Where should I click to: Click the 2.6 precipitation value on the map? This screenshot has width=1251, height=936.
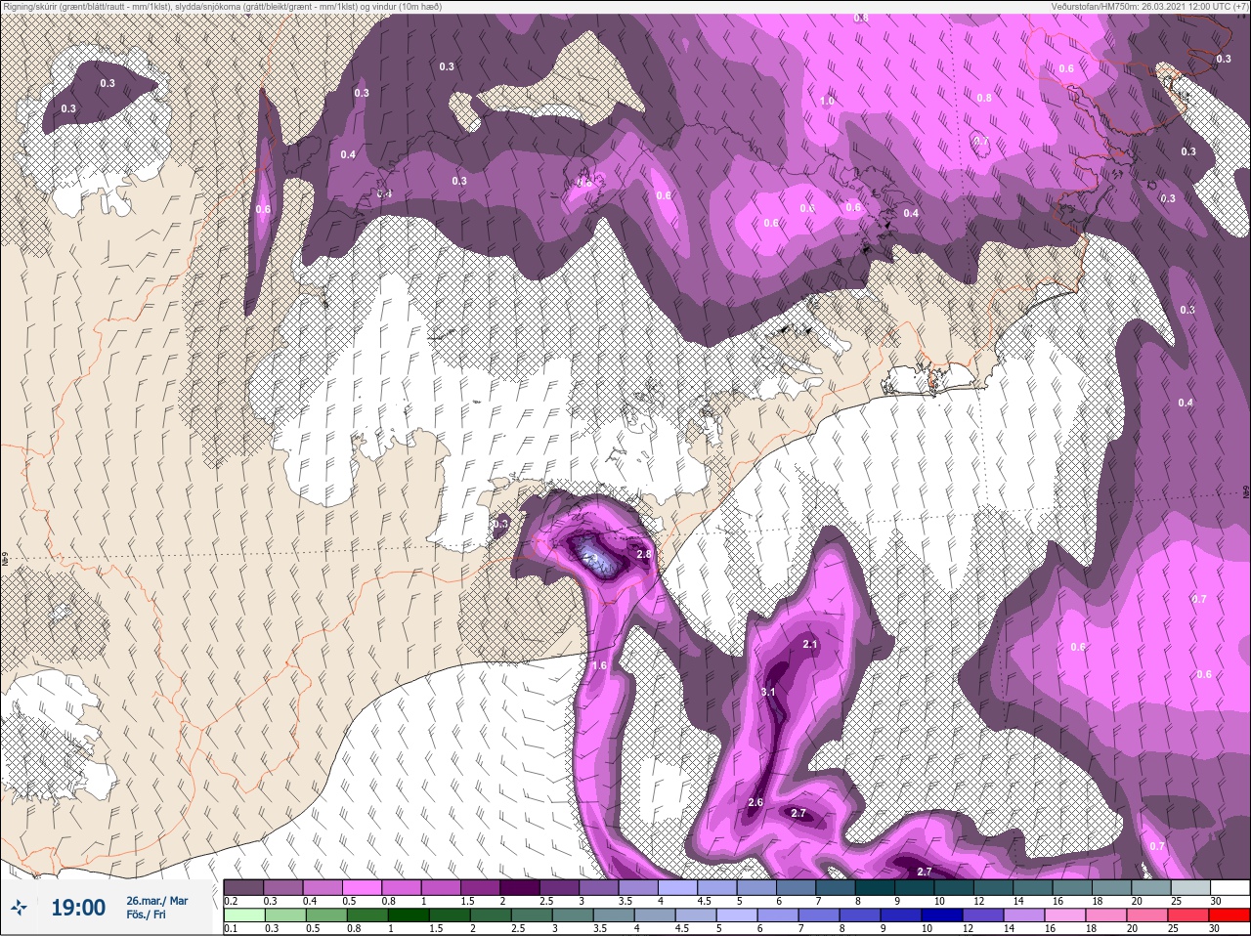coord(755,803)
